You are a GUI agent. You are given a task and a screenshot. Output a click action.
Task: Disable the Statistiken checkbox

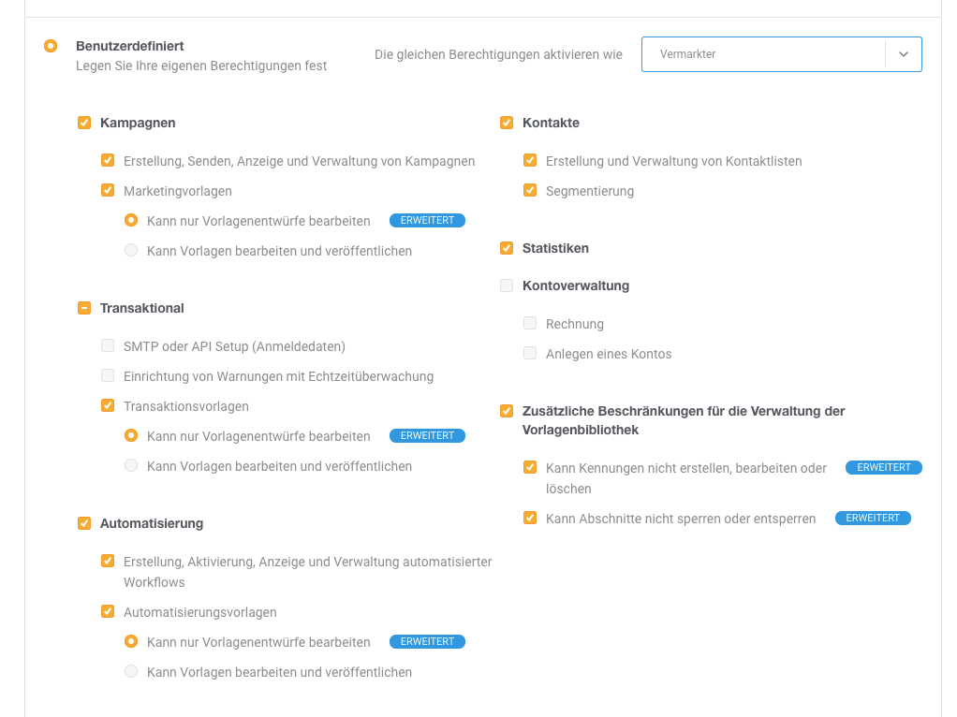tap(507, 248)
